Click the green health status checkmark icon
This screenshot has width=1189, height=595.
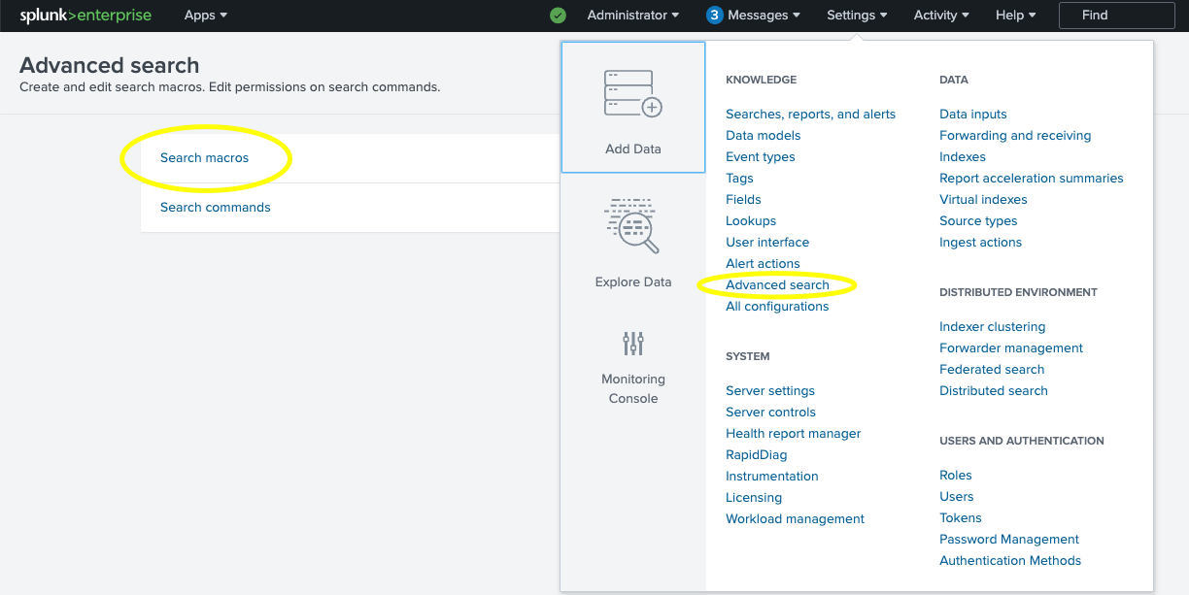click(x=558, y=16)
